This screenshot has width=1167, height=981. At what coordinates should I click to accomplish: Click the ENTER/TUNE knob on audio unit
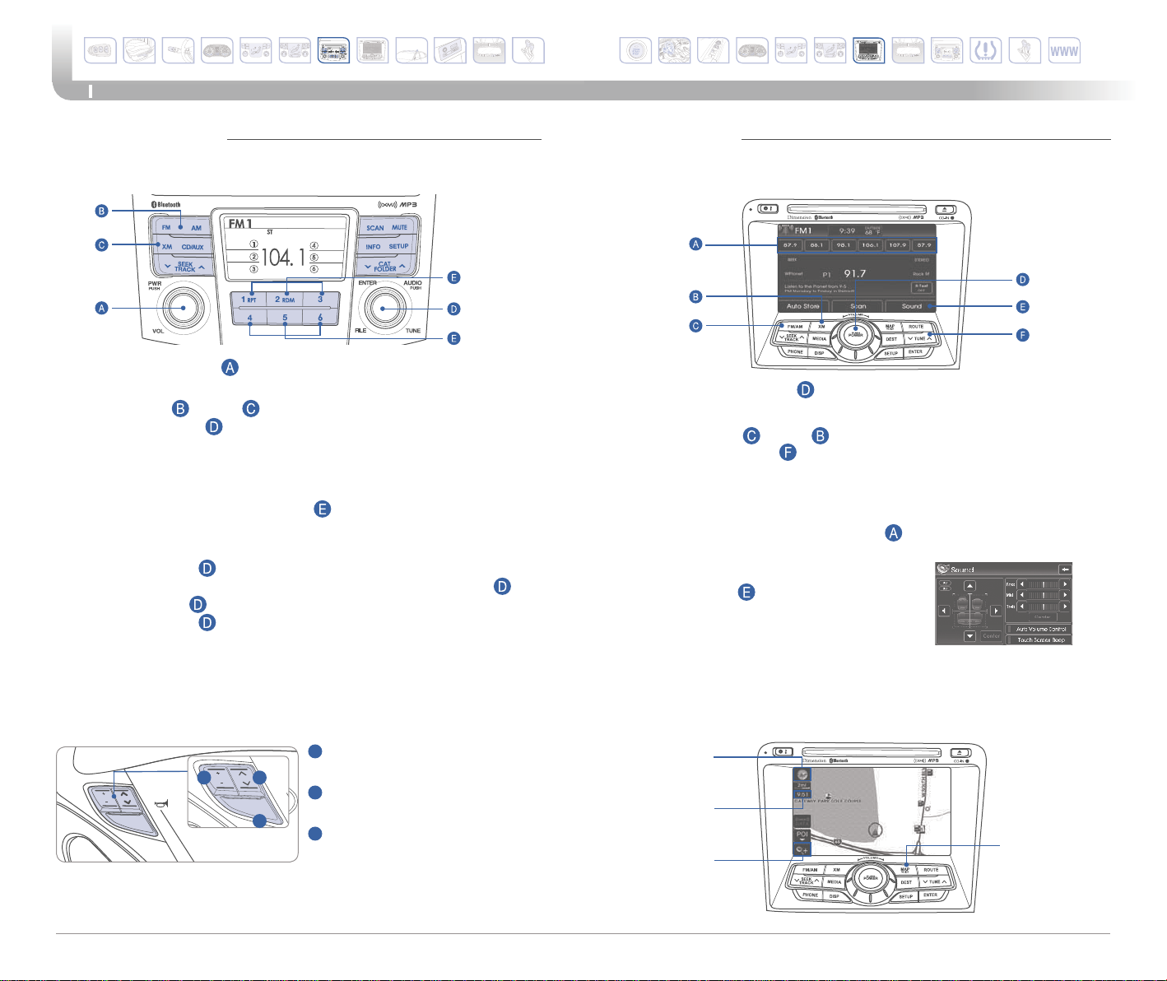tap(383, 309)
